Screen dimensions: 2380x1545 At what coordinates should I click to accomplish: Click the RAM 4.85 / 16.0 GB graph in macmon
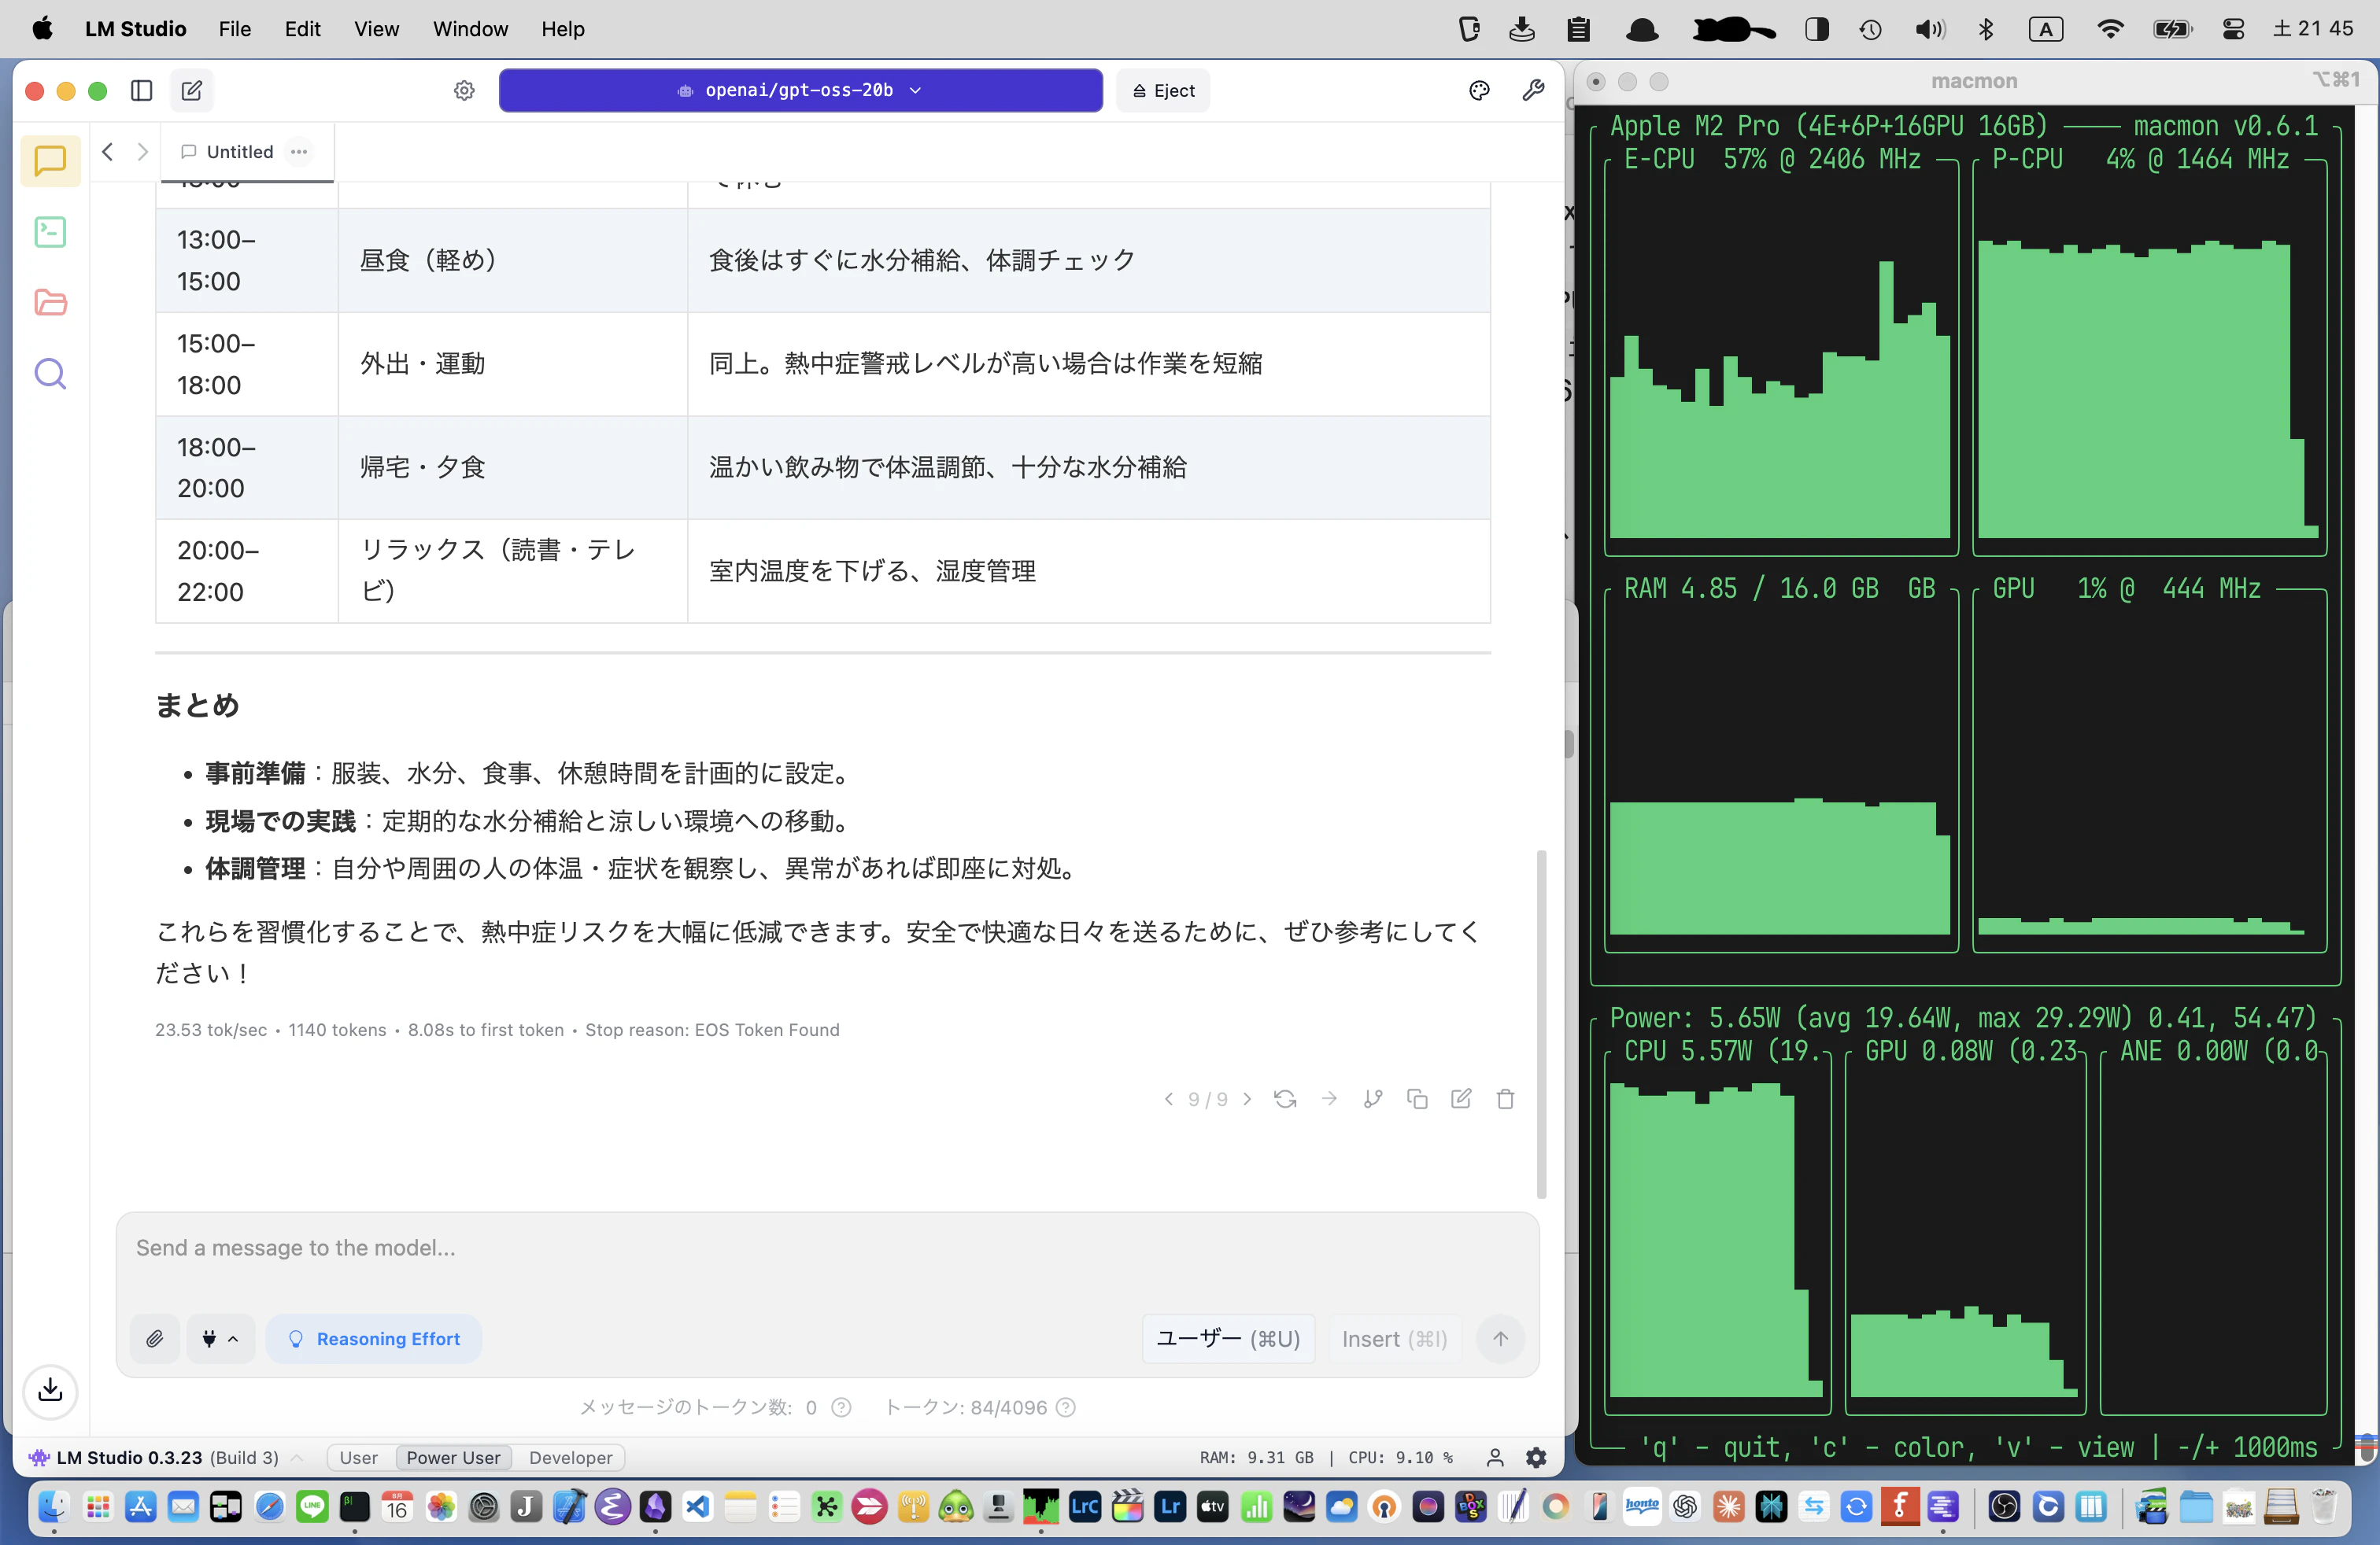(x=1780, y=769)
